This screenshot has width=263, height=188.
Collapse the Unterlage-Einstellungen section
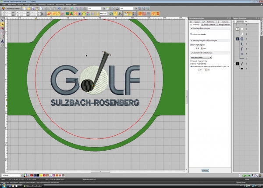click(191, 29)
